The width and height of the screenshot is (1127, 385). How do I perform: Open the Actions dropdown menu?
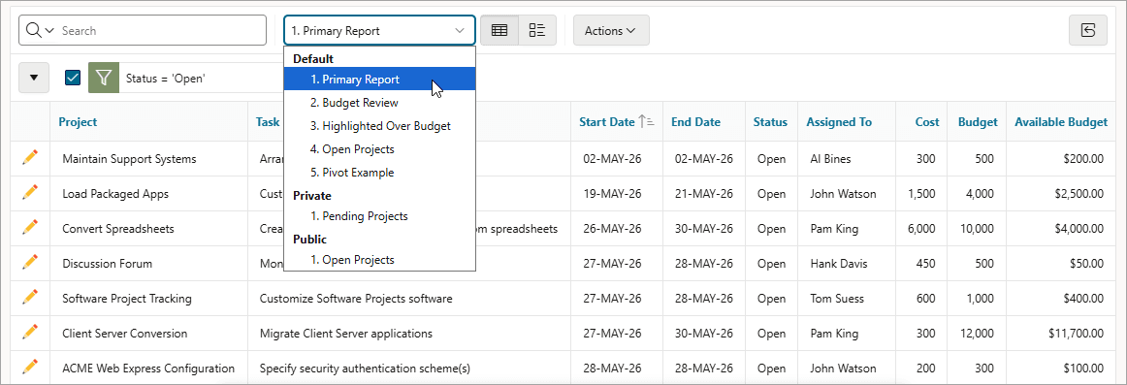coord(611,30)
